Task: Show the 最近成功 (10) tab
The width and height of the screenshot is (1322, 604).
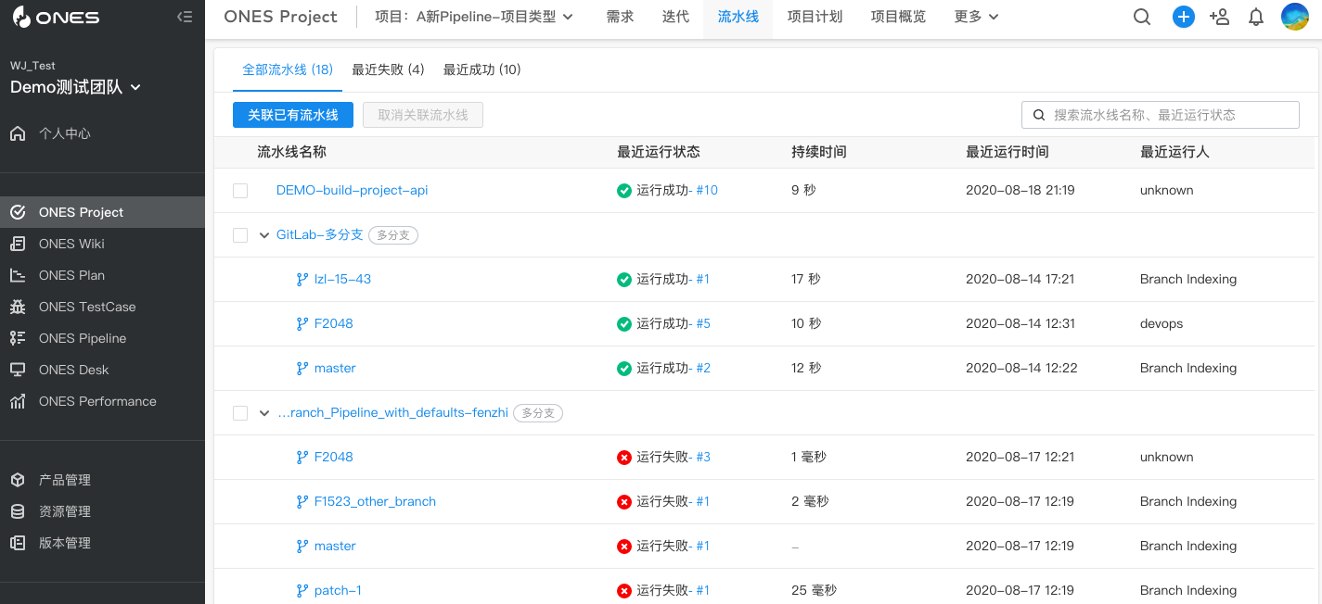Action: pyautogui.click(x=481, y=69)
